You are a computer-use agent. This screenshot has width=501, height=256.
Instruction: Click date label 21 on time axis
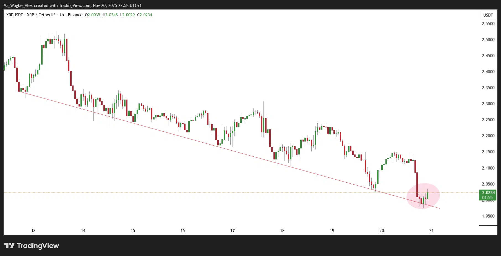click(x=431, y=231)
